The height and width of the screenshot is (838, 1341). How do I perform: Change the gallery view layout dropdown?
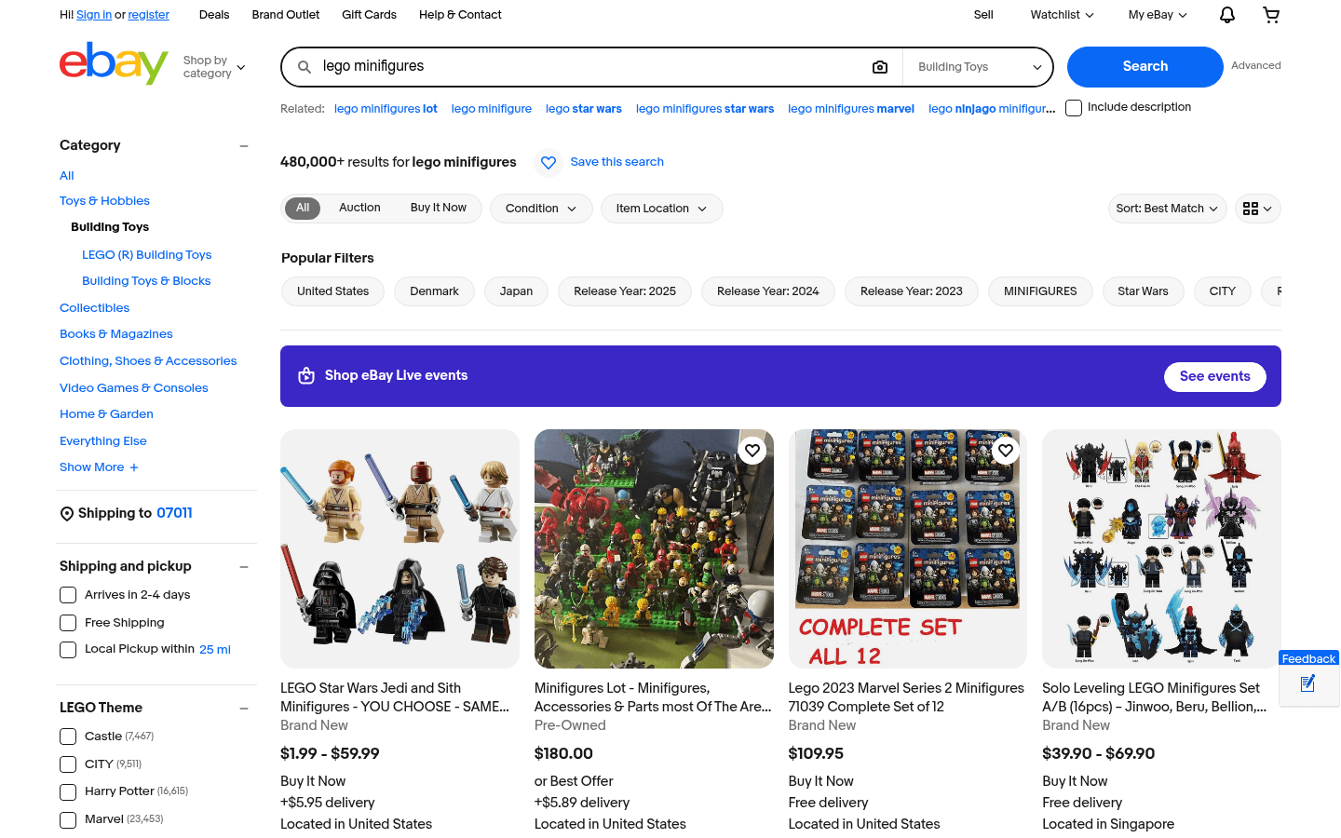tap(1257, 209)
